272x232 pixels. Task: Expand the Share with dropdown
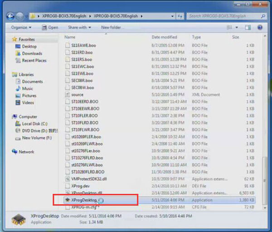click(x=79, y=27)
